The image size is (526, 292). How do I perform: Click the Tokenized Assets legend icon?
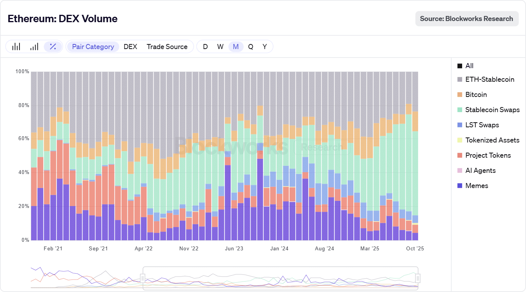click(460, 140)
